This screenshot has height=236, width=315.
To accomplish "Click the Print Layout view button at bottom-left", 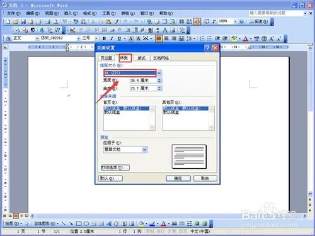I will 16,216.
